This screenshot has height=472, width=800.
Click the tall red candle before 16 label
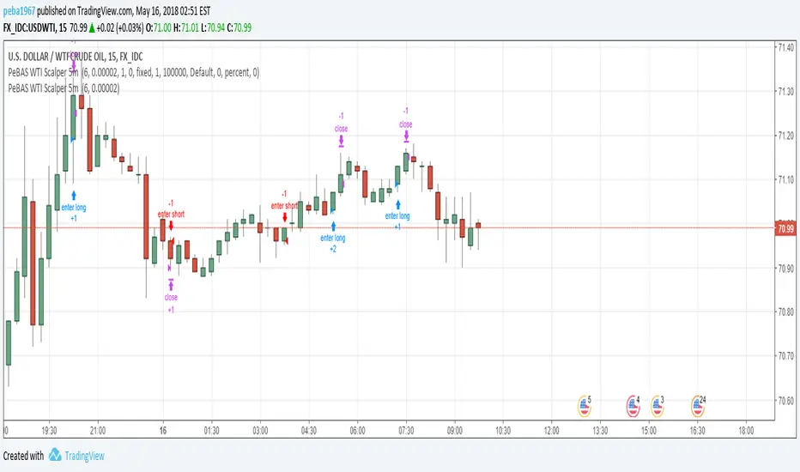(x=146, y=216)
